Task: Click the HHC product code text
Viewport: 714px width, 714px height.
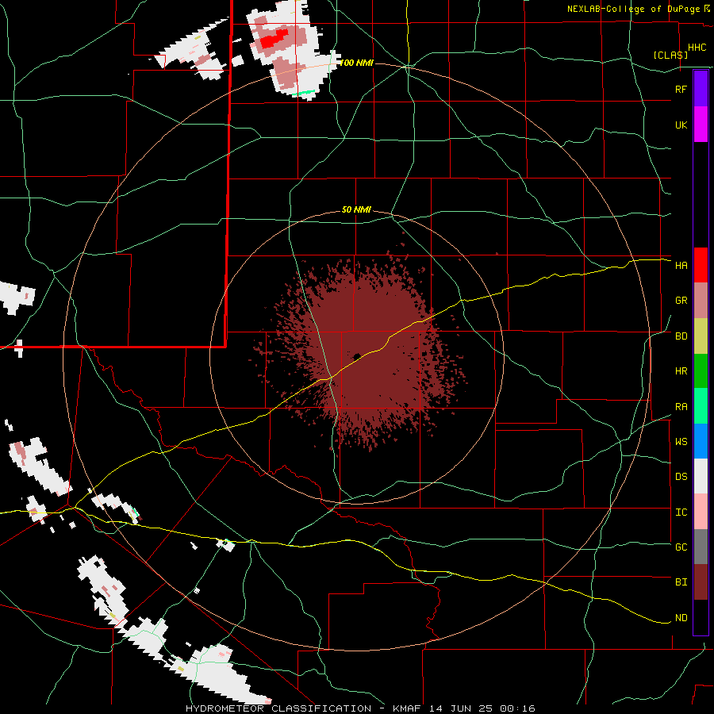Action: 697,48
